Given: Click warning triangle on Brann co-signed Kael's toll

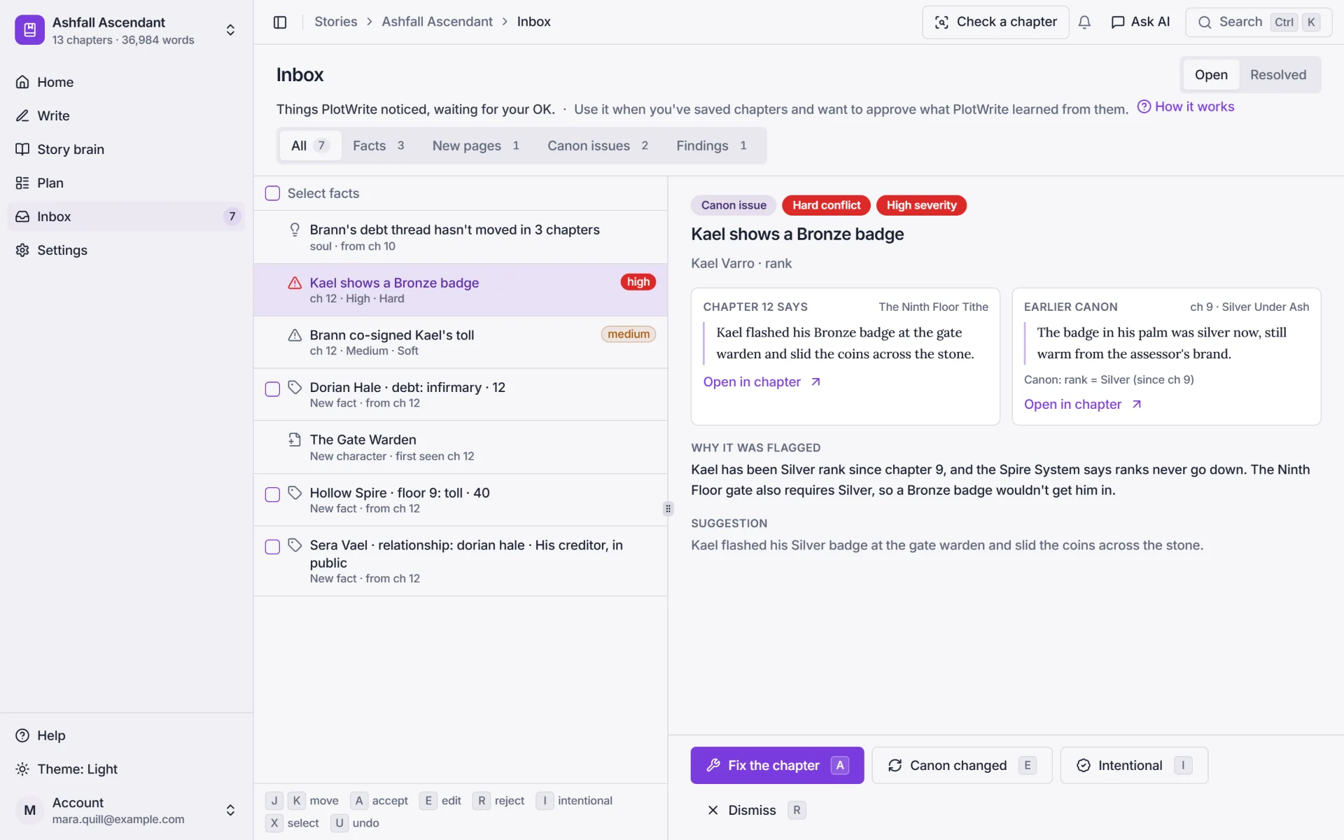Looking at the screenshot, I should [x=295, y=335].
